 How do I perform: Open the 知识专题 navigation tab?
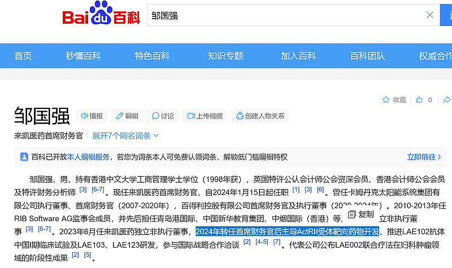225,56
